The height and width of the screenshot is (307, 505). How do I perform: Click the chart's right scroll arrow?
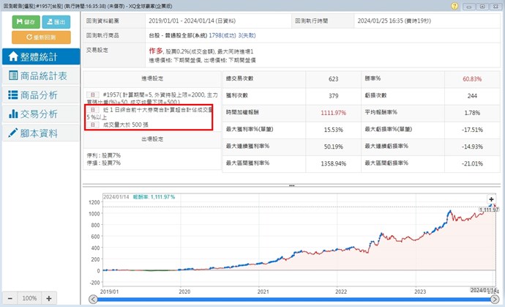494,299
